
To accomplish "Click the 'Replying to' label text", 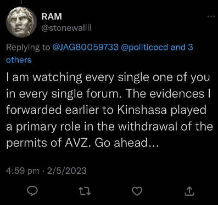I will [28, 47].
